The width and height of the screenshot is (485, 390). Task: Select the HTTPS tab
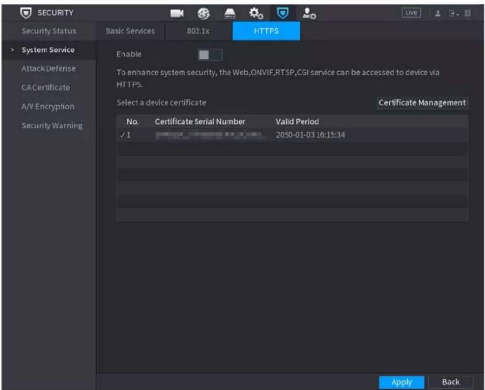266,31
